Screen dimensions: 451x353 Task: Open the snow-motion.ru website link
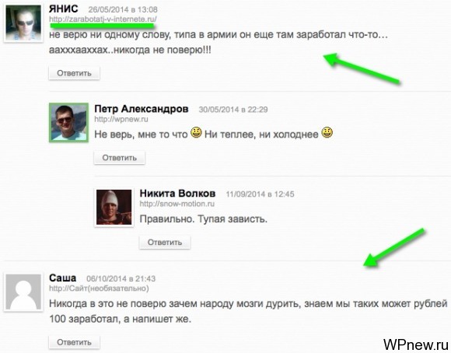click(x=177, y=204)
